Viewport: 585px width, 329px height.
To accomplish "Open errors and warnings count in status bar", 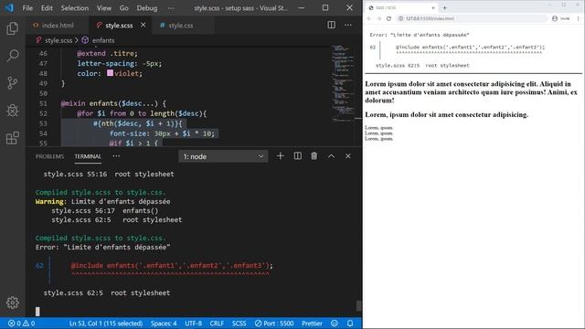I will tap(22, 324).
